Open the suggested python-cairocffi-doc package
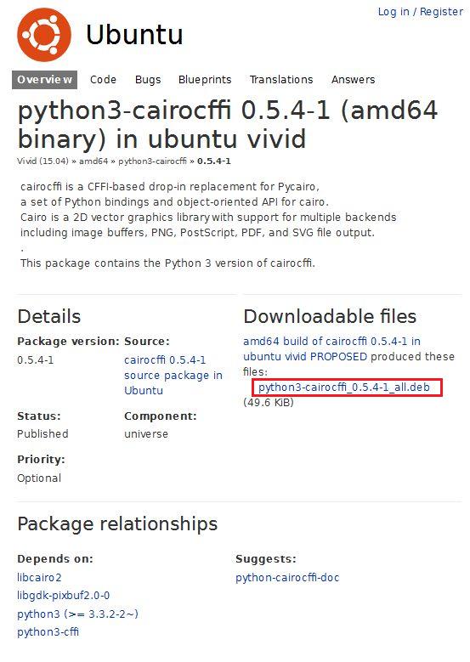This screenshot has width=470, height=662. coord(287,578)
